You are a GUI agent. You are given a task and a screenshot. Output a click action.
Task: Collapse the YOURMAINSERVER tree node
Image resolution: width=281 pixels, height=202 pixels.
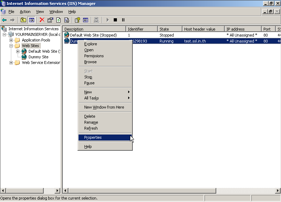click(5, 34)
